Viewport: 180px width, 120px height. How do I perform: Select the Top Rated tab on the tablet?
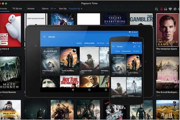pos(101,43)
